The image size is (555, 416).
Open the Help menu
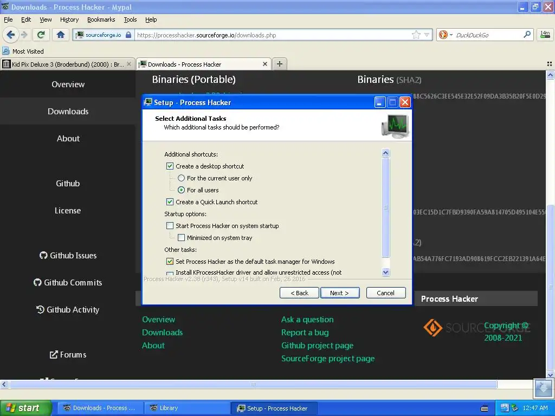coord(151,19)
